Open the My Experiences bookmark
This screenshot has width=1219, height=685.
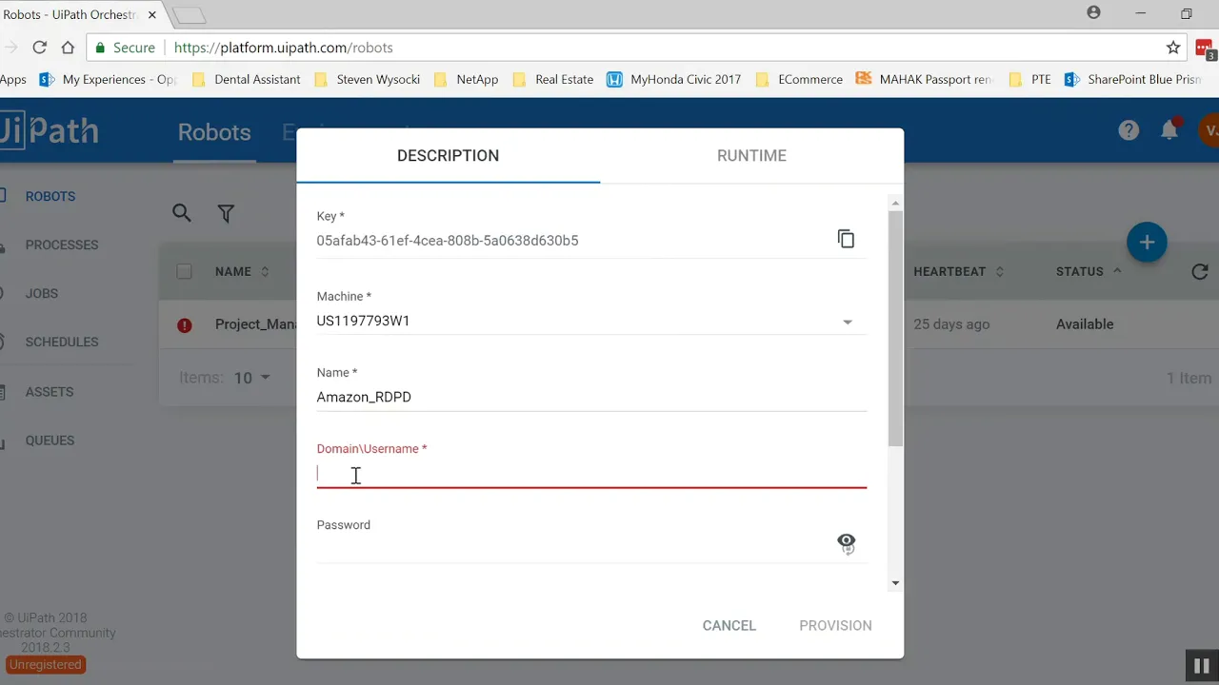tap(108, 79)
